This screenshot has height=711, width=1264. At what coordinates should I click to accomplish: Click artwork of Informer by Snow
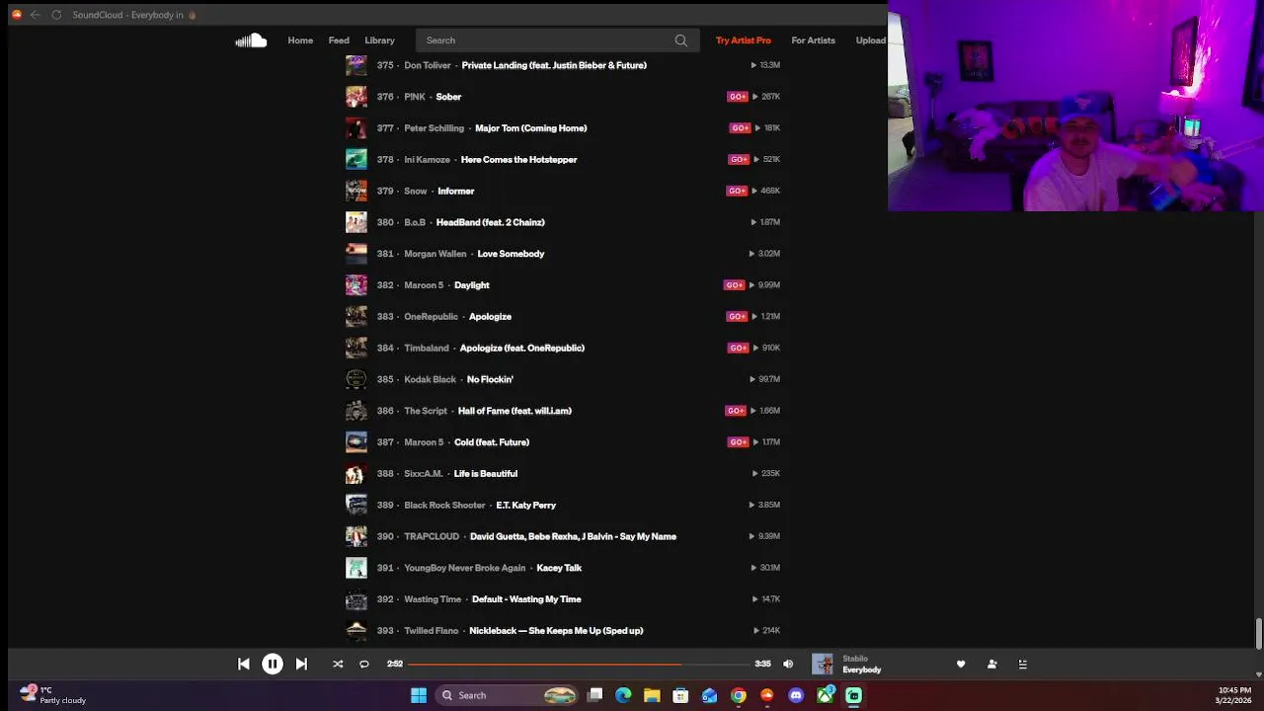pyautogui.click(x=356, y=191)
